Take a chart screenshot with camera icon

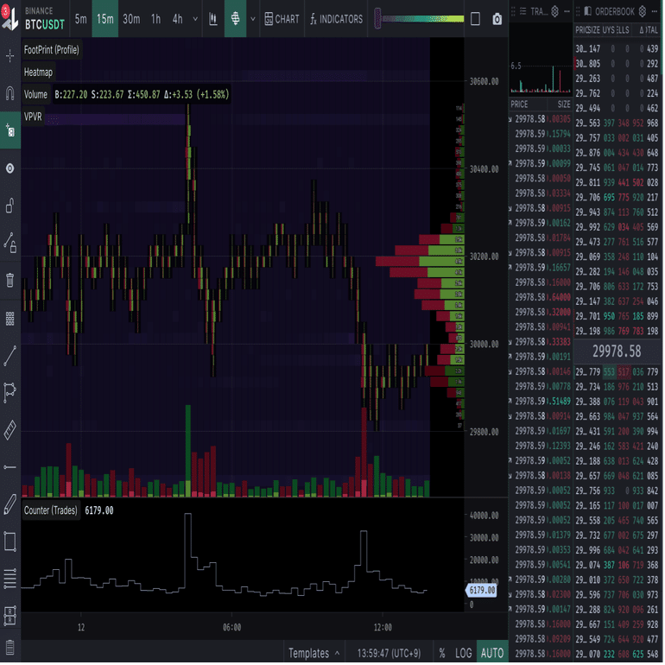tap(497, 19)
